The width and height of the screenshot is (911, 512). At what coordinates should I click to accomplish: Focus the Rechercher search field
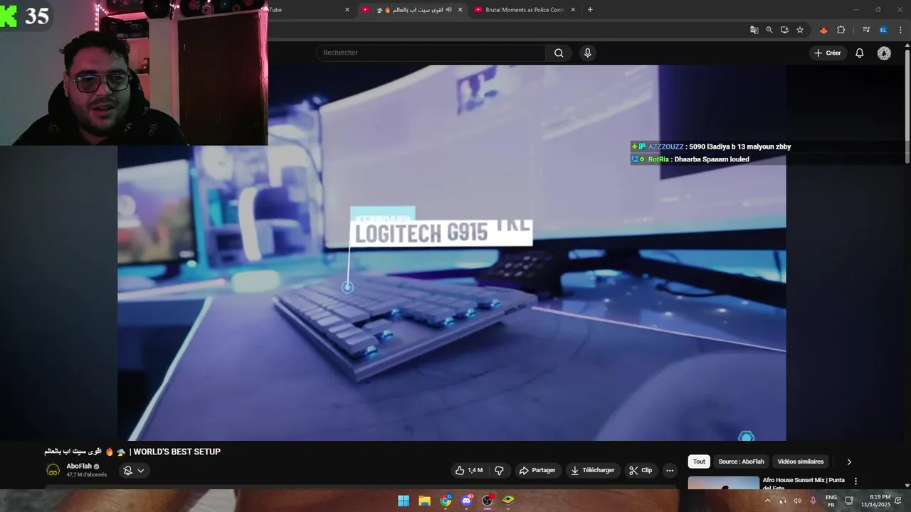pyautogui.click(x=431, y=53)
